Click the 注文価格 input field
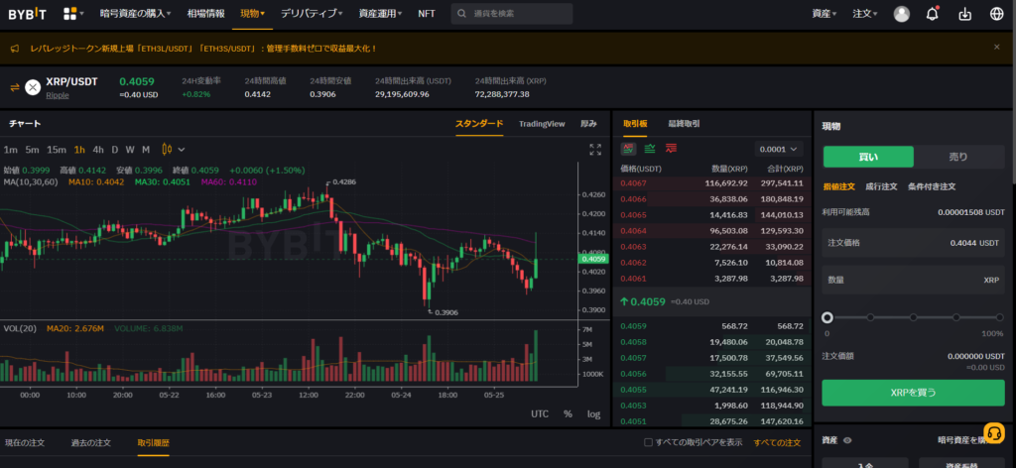Viewport: 1016px width, 468px height. click(913, 243)
